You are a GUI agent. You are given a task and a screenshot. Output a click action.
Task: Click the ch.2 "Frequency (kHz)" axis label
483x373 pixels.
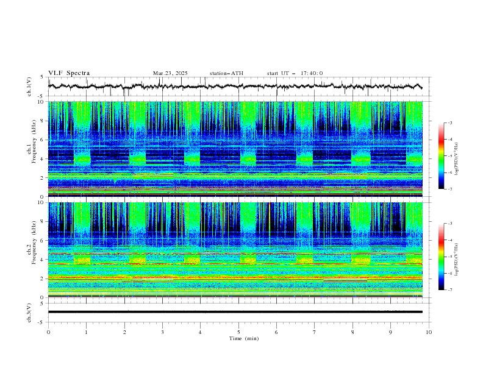tap(34, 243)
